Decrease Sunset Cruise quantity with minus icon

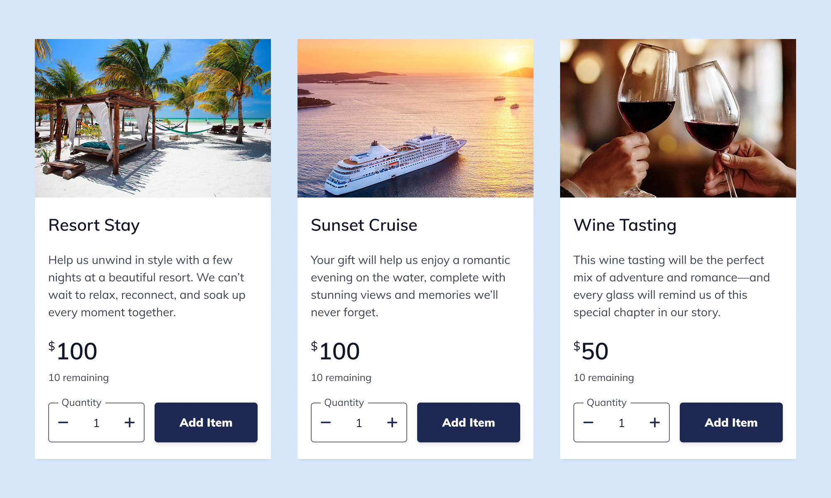[326, 422]
